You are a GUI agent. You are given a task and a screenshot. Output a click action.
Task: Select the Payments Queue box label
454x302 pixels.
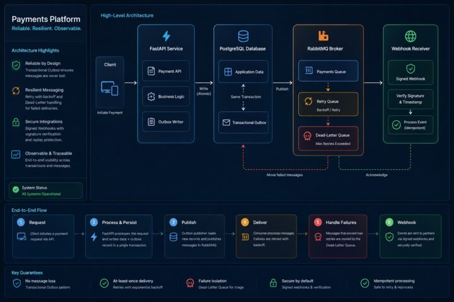pyautogui.click(x=331, y=72)
